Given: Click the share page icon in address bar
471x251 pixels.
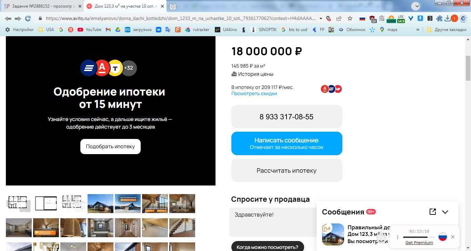Looking at the screenshot, I should click(339, 18).
